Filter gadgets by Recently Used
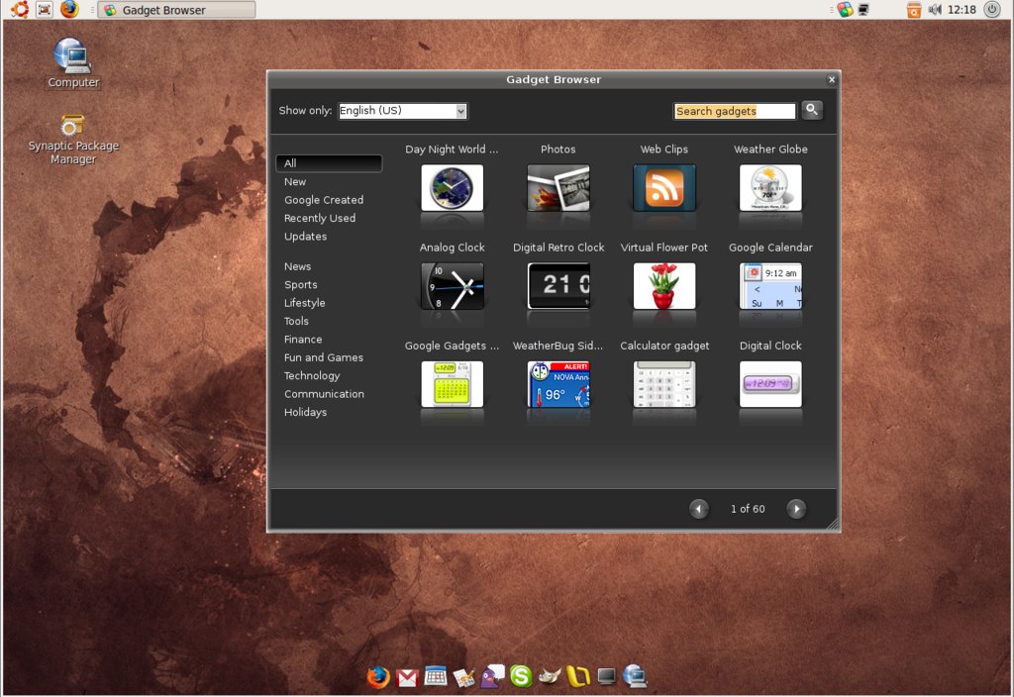This screenshot has width=1014, height=697. [320, 218]
